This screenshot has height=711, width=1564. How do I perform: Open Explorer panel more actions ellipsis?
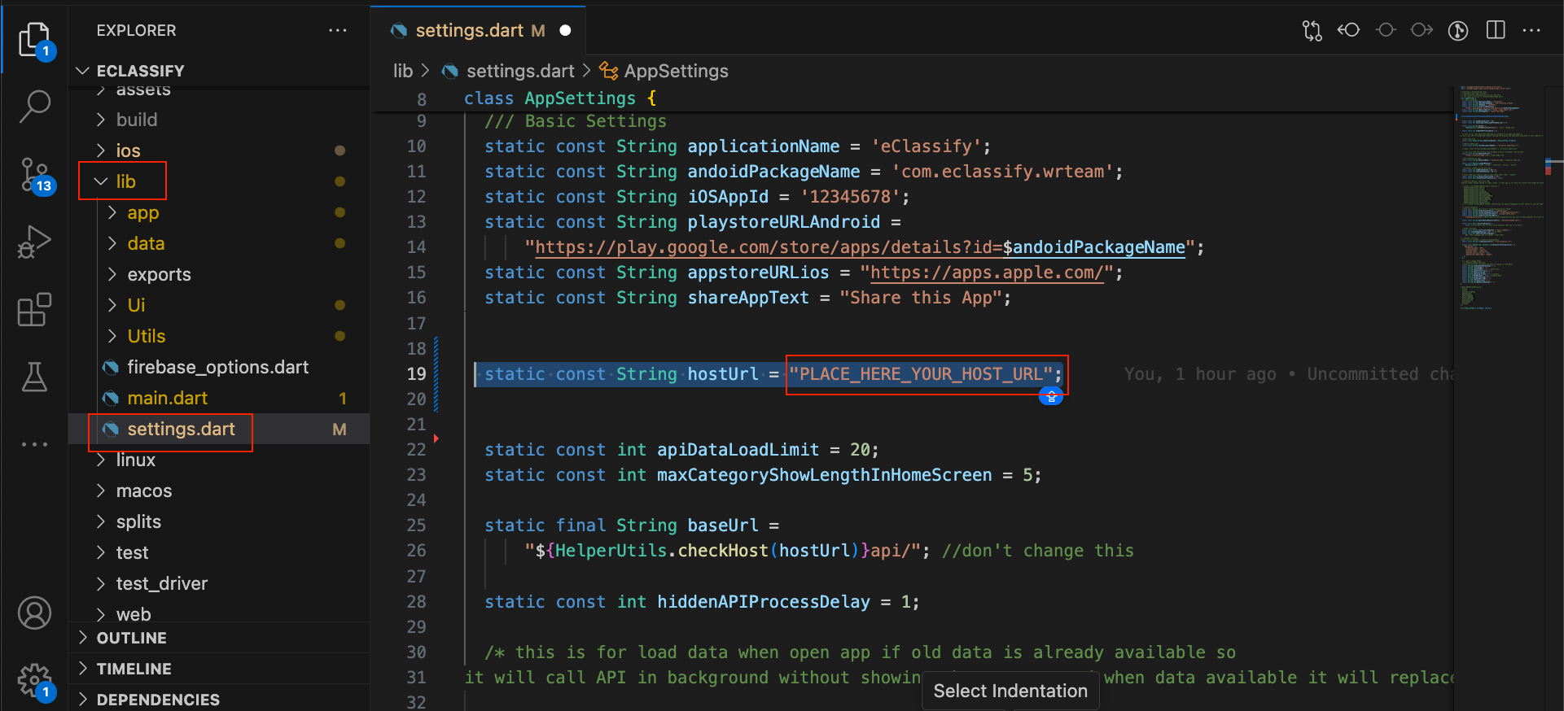337,30
